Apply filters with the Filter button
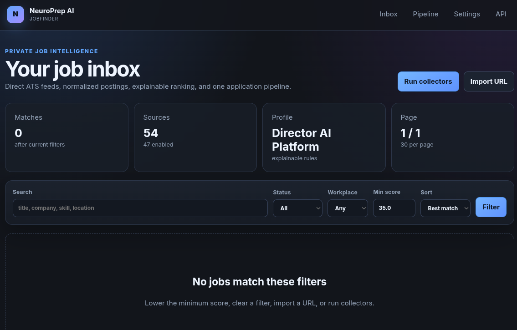The height and width of the screenshot is (330, 517). pyautogui.click(x=491, y=207)
